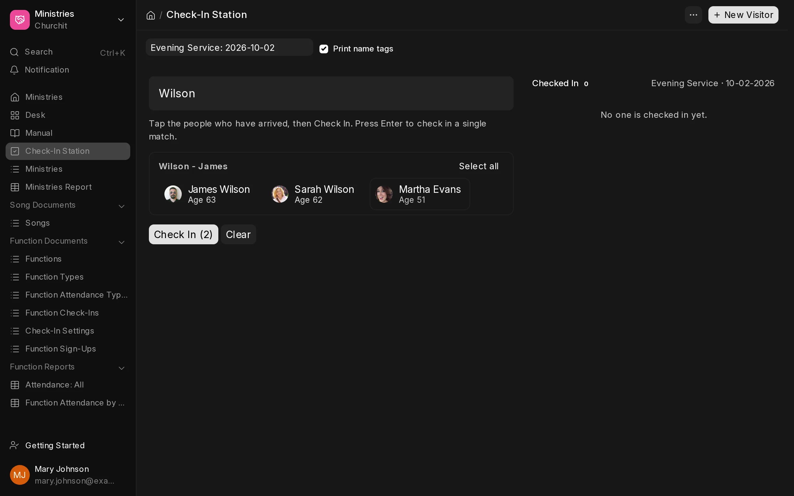This screenshot has width=794, height=496.
Task: Open Ministries Report table icon
Action: [x=15, y=187]
